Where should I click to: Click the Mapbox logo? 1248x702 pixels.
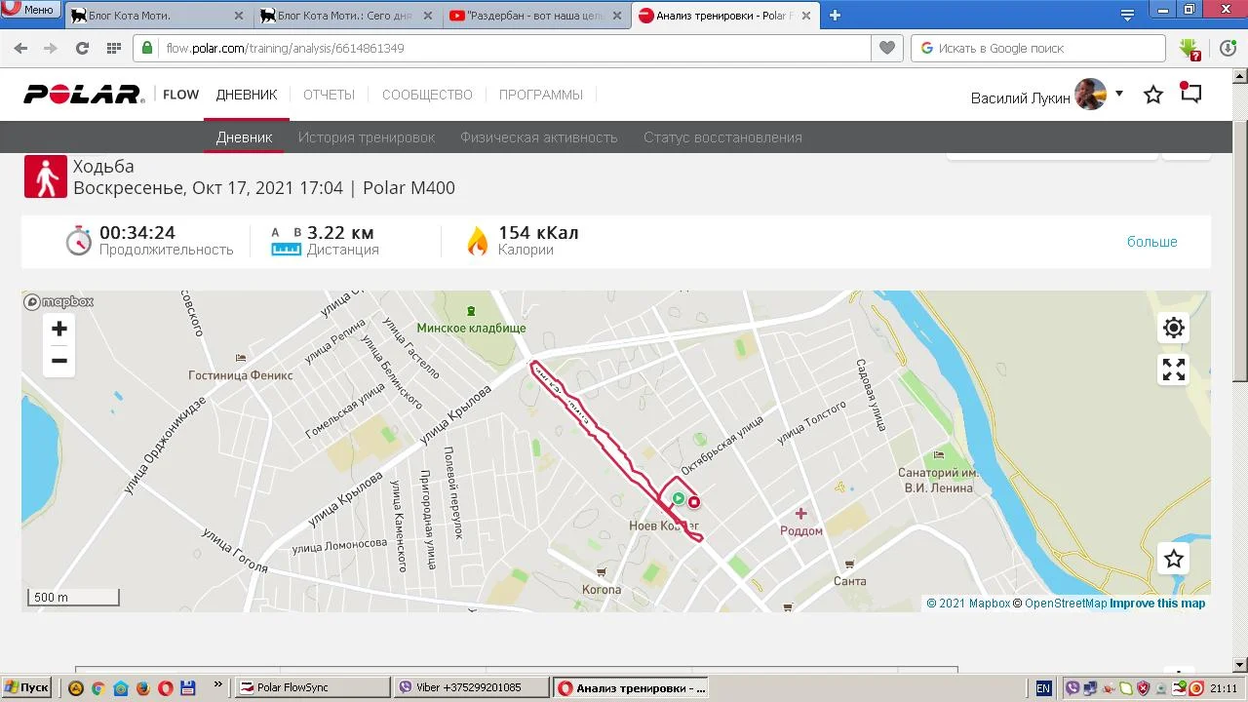[59, 302]
